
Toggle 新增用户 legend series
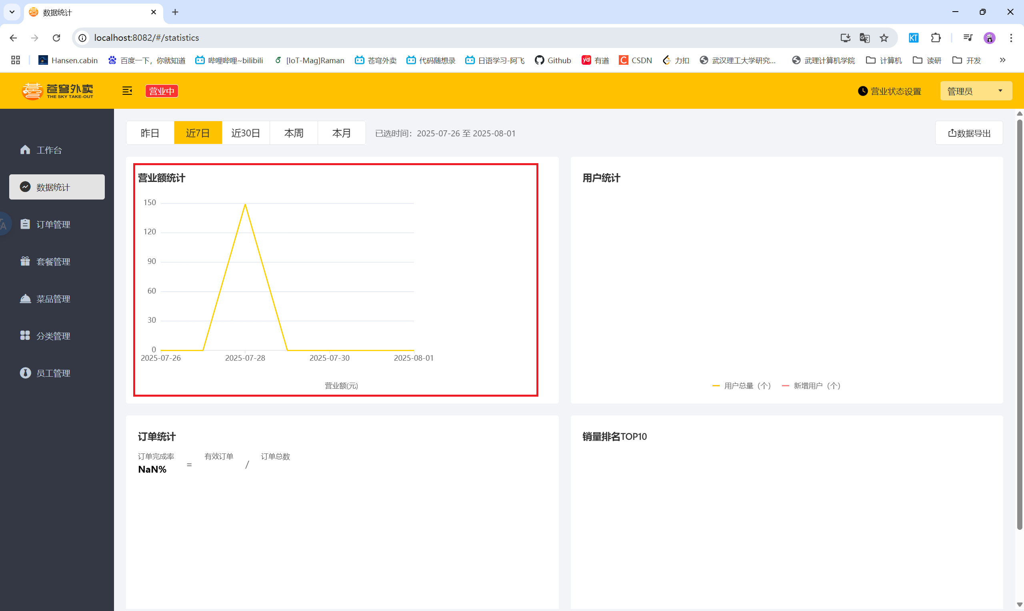point(811,386)
